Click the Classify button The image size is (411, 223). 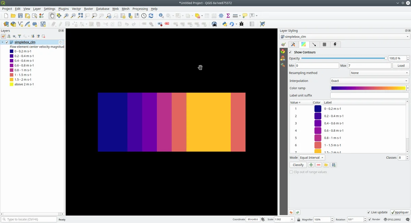tap(298, 165)
